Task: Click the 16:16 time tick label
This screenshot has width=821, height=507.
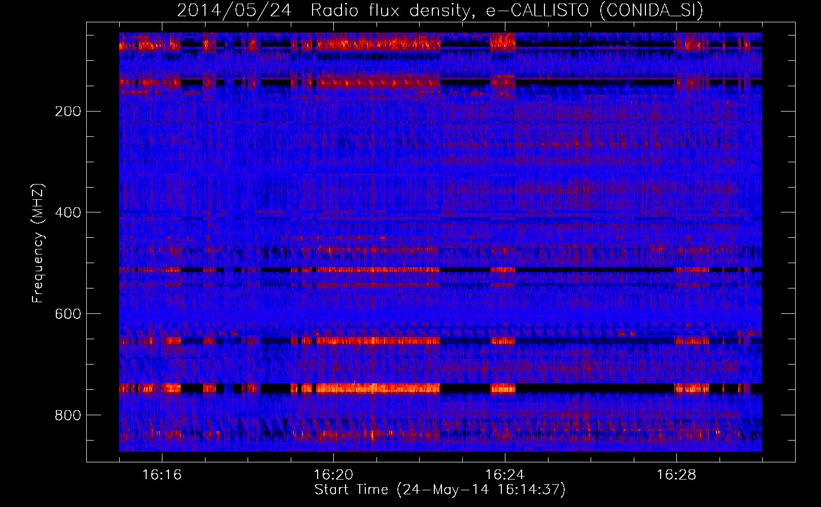Action: pyautogui.click(x=162, y=475)
